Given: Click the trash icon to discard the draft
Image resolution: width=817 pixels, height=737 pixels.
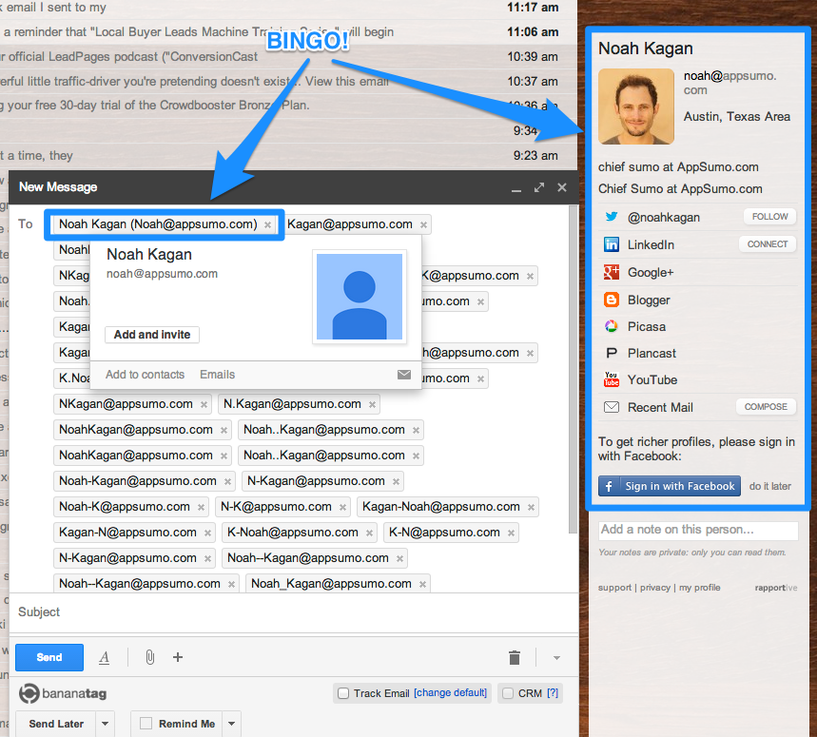Looking at the screenshot, I should [515, 657].
